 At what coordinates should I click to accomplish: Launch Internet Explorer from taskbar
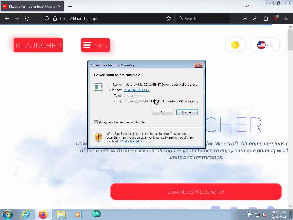25,214
